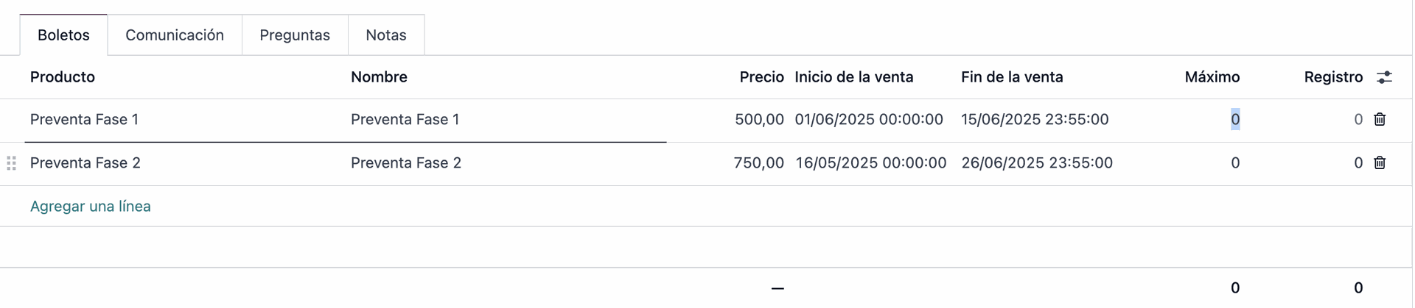
Task: Open the Preguntas tab
Action: click(x=295, y=35)
